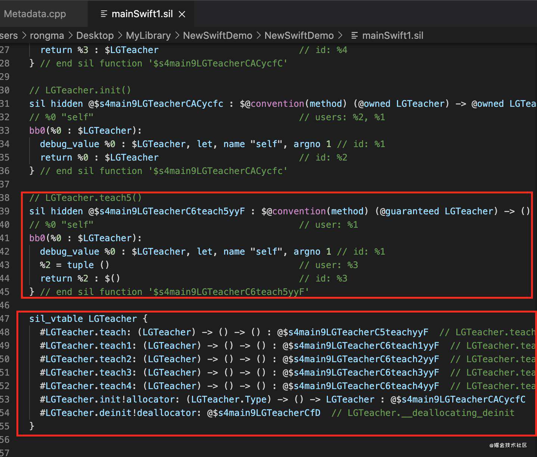Click the comment '// LGTeacher.teach5()'
This screenshot has height=457, width=537.
tap(86, 198)
